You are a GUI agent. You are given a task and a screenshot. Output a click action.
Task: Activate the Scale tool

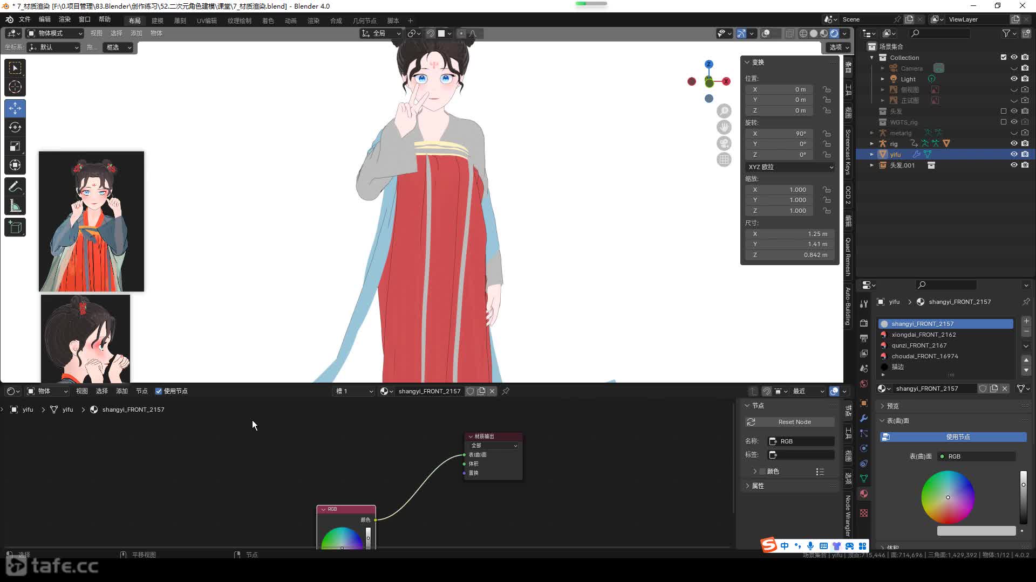(x=15, y=146)
